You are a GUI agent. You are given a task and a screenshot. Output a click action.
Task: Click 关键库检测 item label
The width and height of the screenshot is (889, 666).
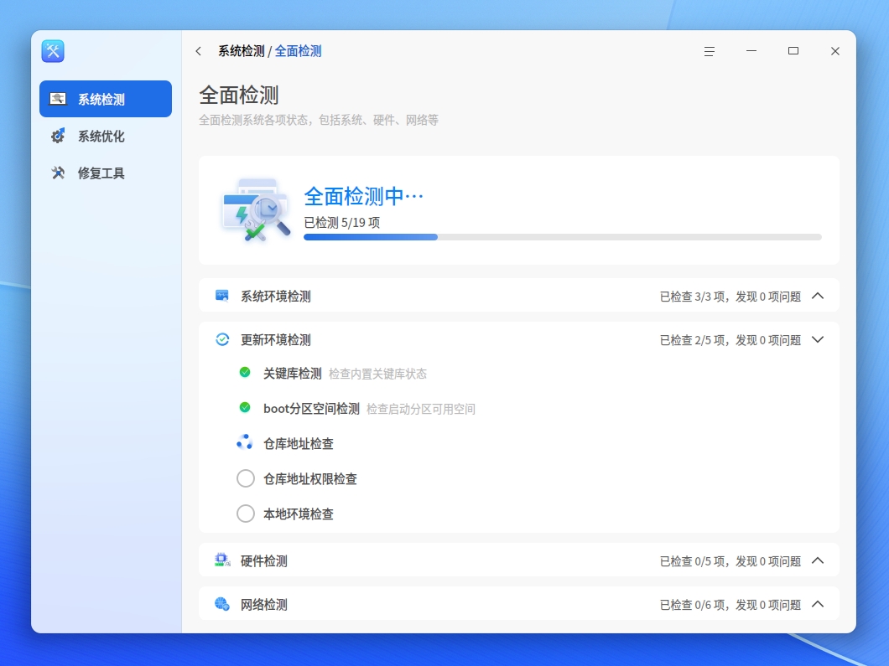293,374
